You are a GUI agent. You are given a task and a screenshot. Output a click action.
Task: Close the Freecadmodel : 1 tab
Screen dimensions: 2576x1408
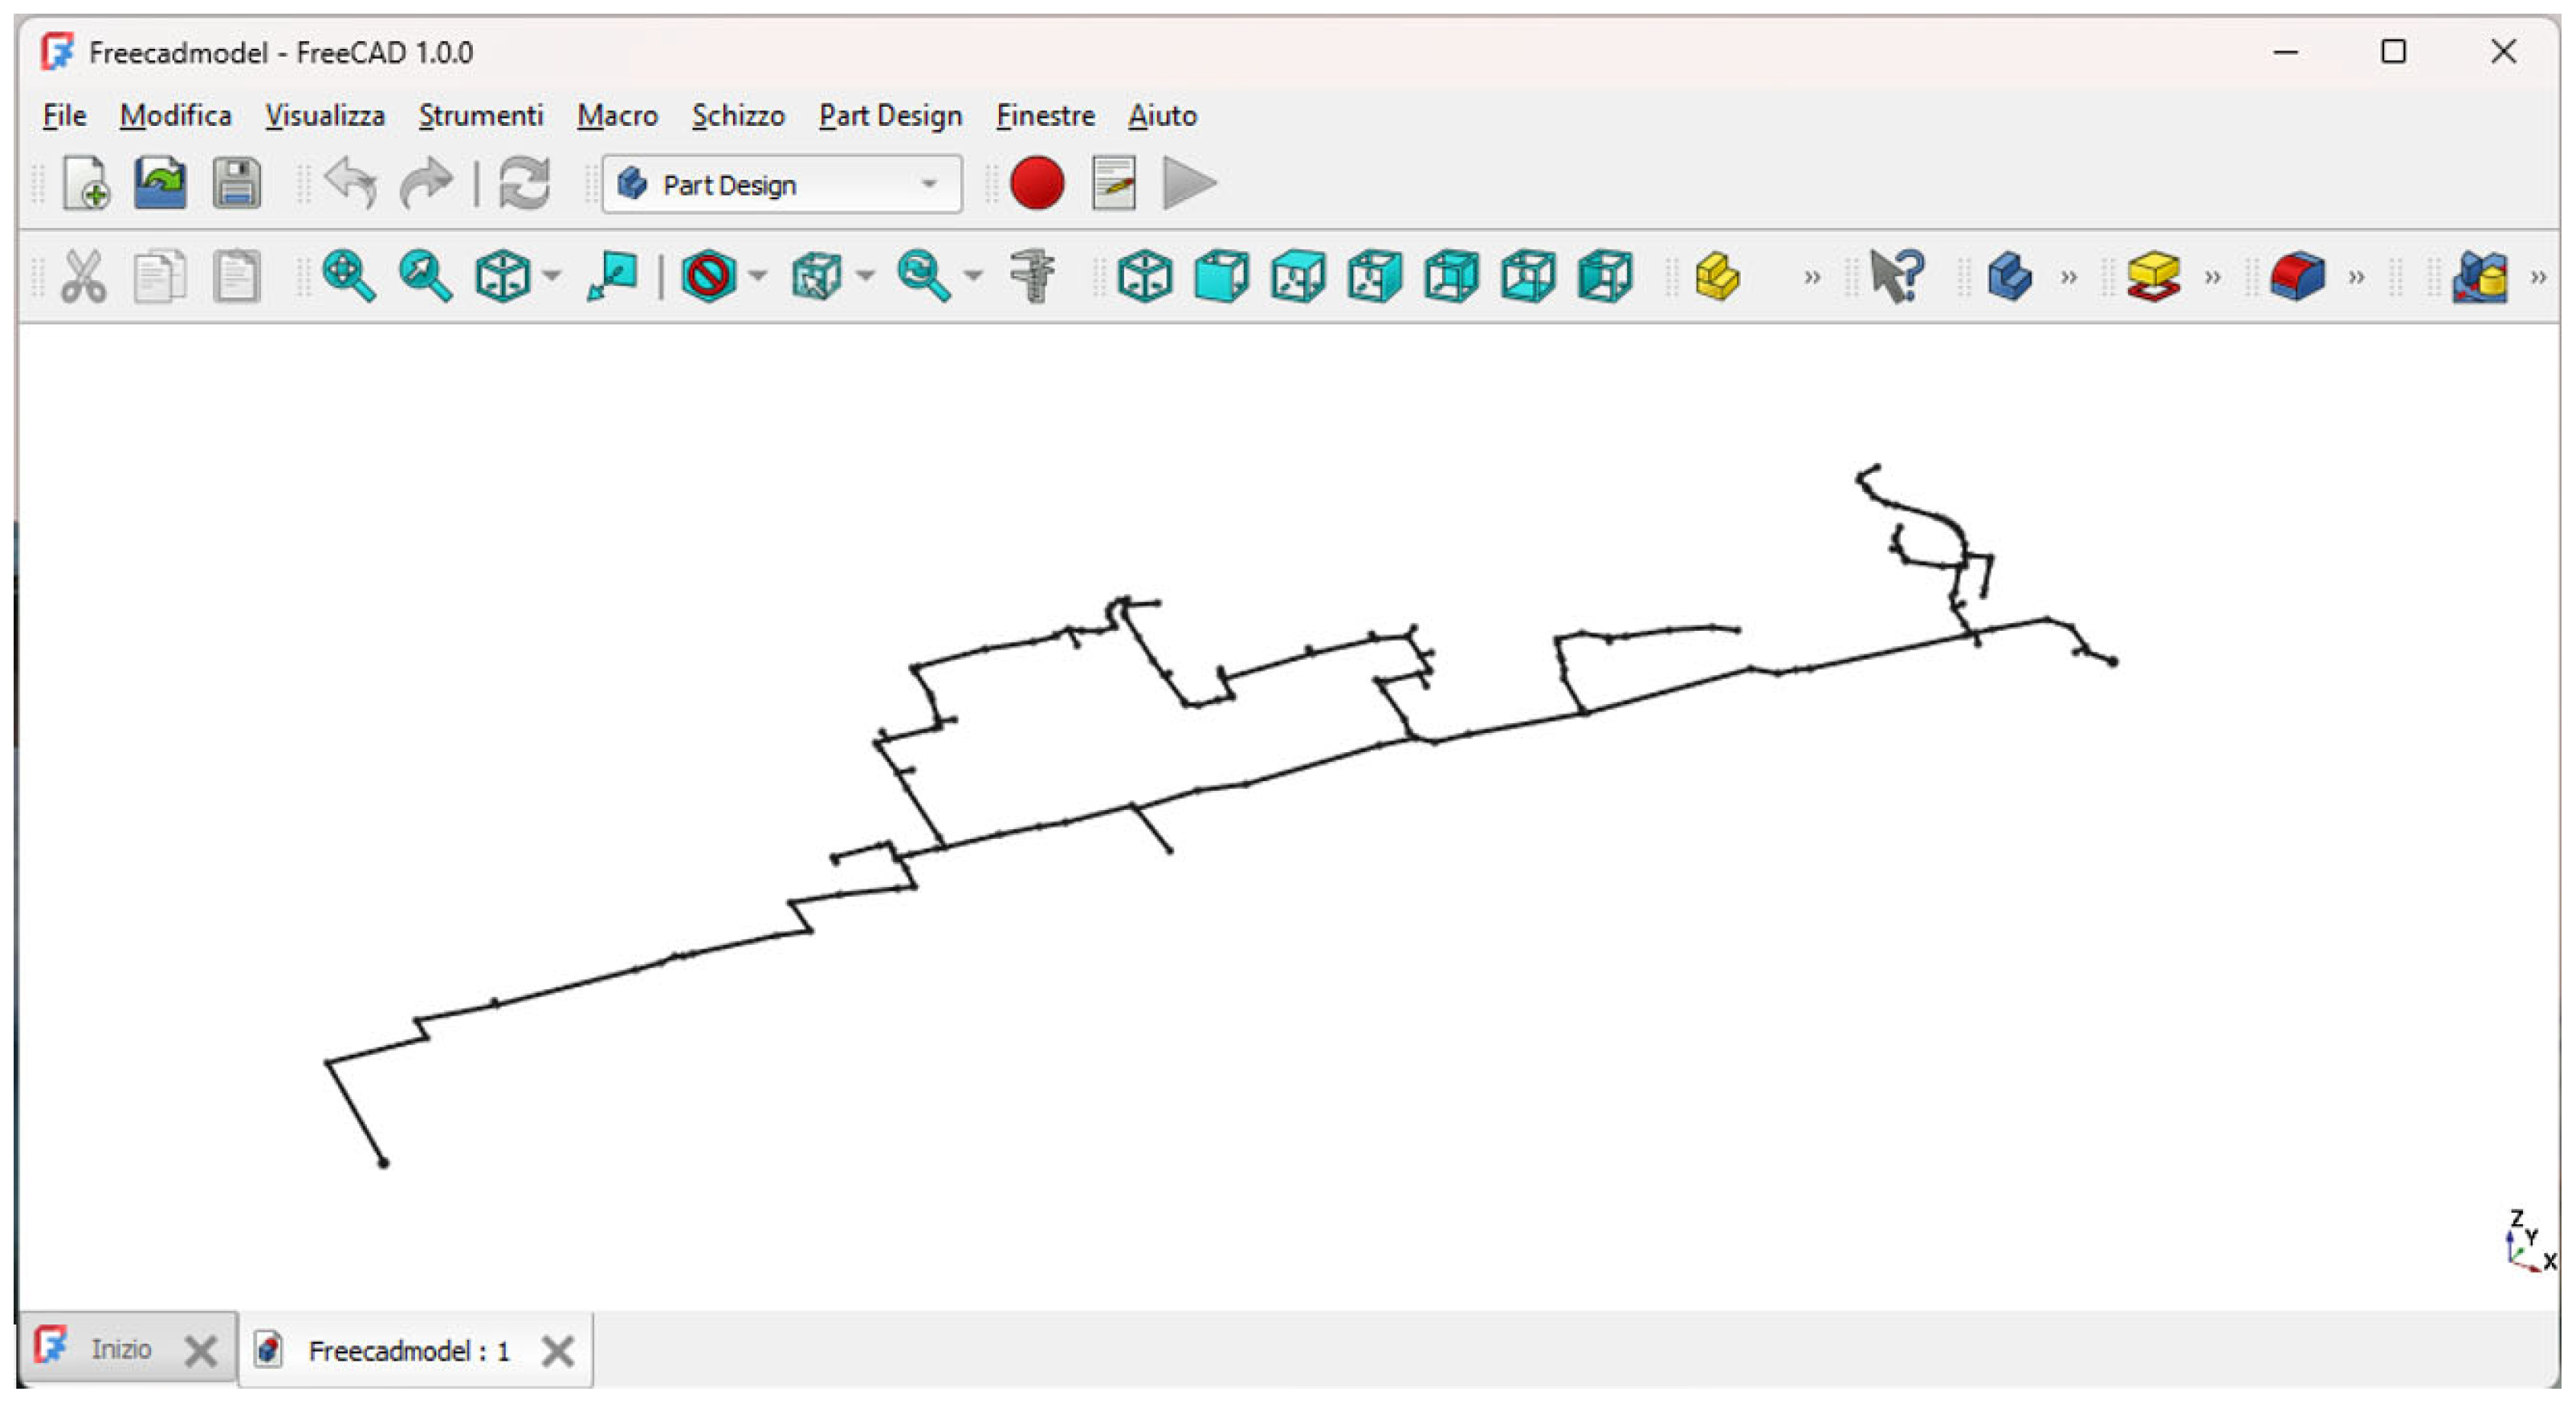557,1352
